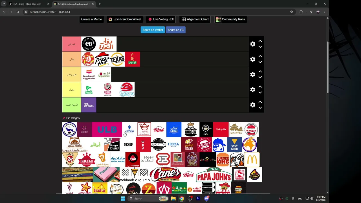
Task: Open the Chrome three-dot menu
Action: click(x=325, y=12)
